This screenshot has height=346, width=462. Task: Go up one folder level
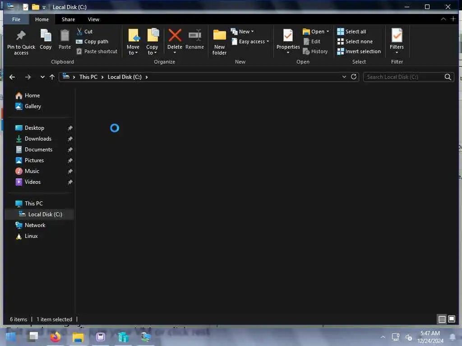tap(52, 77)
